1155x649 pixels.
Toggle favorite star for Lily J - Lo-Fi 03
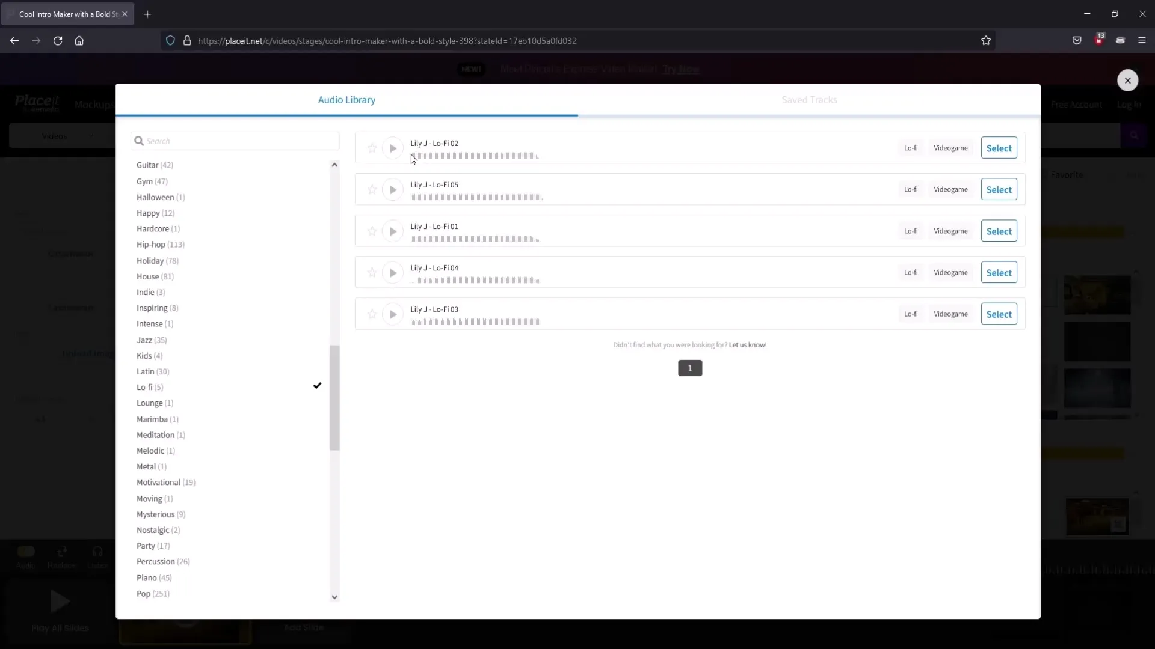pos(371,314)
